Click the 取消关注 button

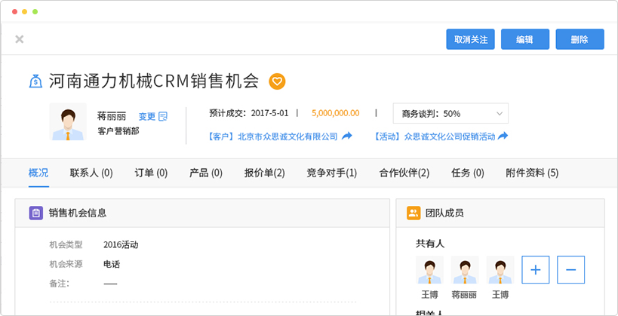coord(470,39)
